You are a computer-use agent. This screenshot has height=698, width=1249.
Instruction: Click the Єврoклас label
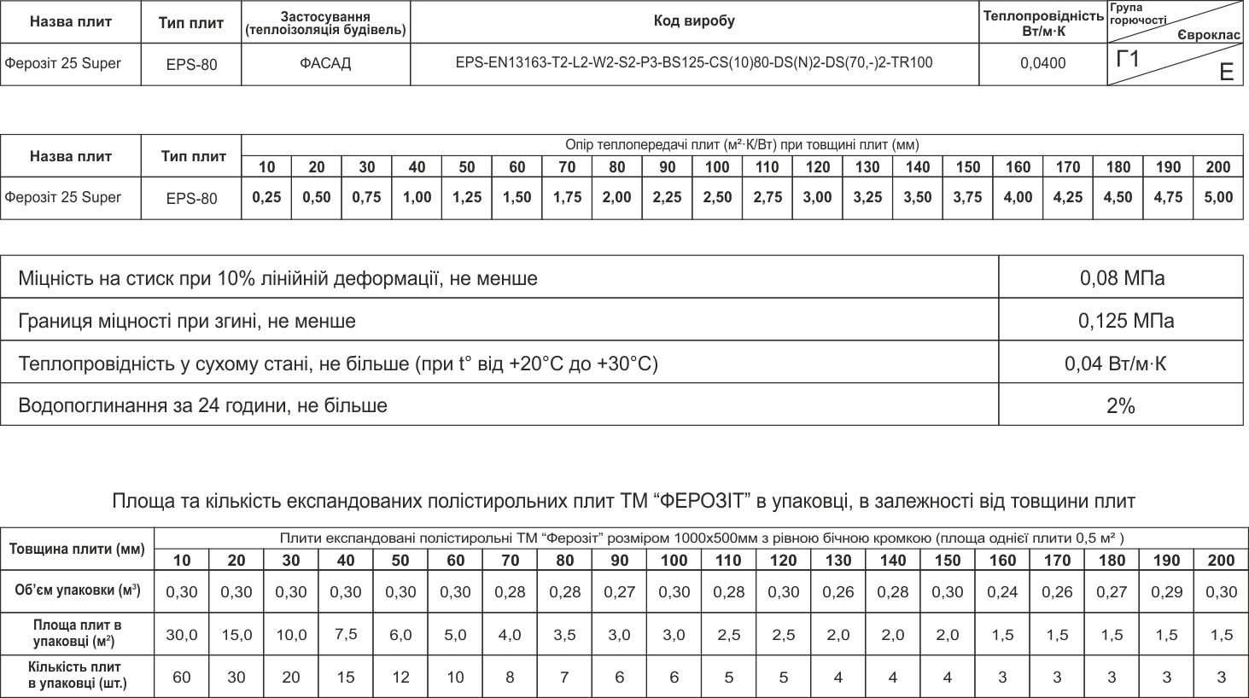point(1209,36)
